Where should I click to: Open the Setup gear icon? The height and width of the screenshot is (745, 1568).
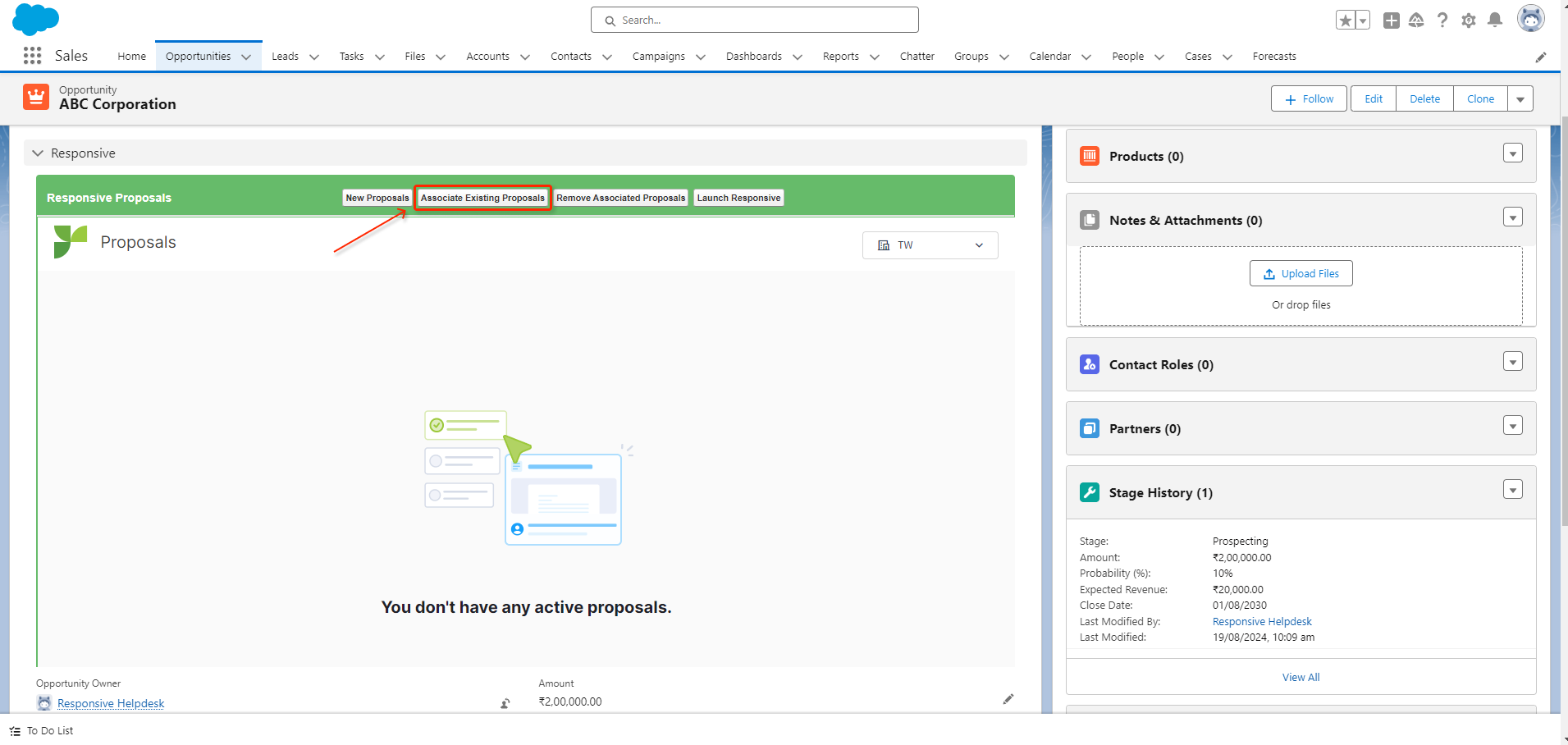(1469, 21)
